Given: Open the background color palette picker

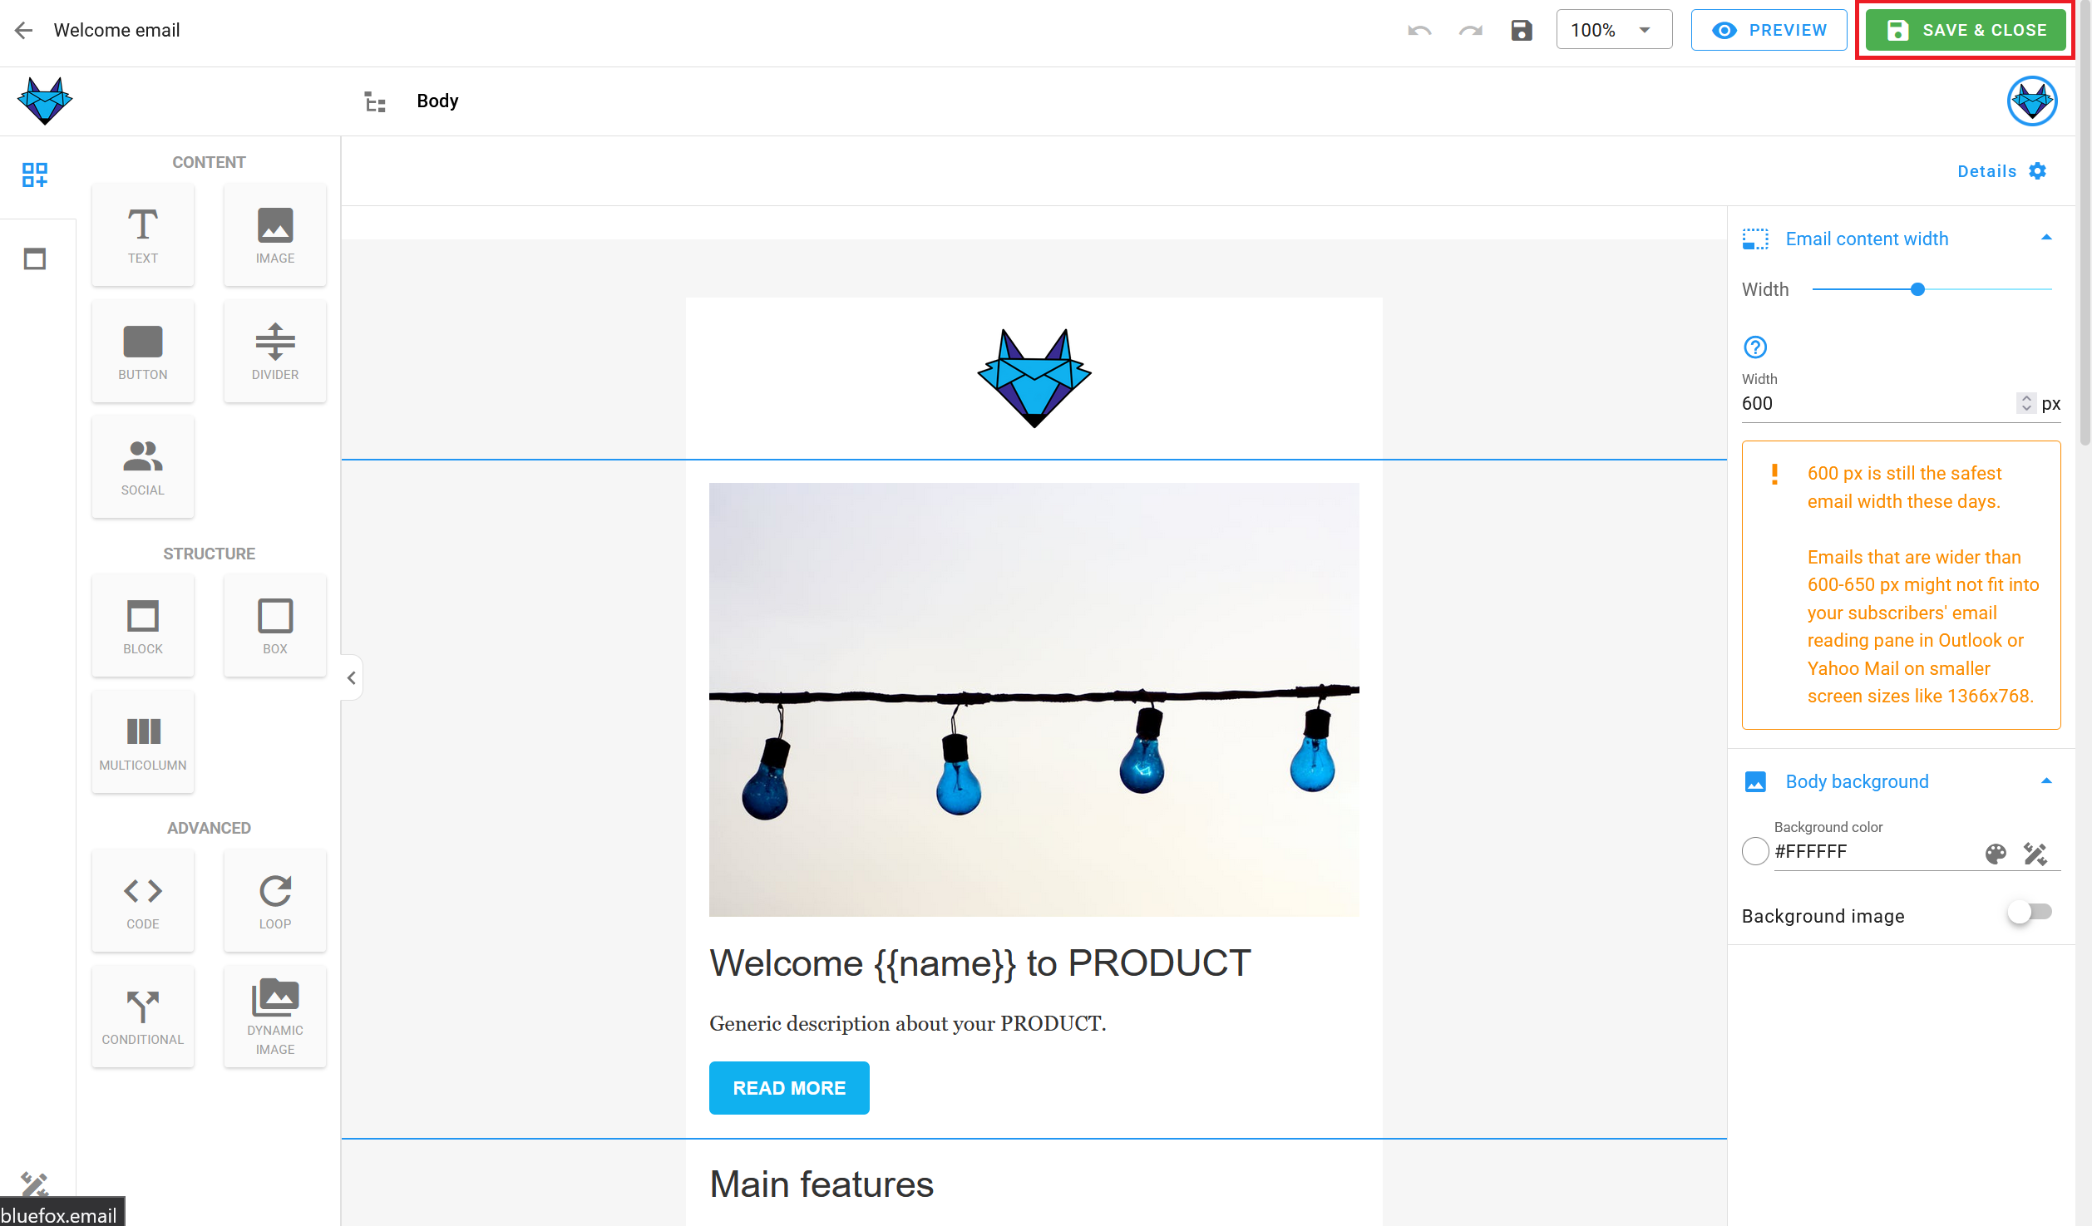Looking at the screenshot, I should click(x=1996, y=853).
